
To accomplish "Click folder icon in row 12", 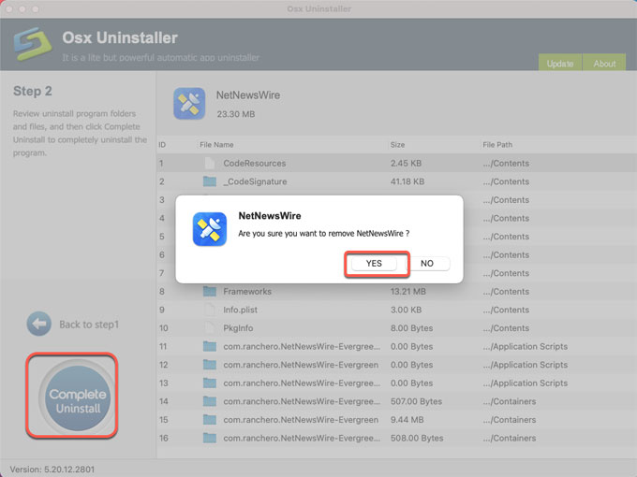I will pyautogui.click(x=210, y=365).
